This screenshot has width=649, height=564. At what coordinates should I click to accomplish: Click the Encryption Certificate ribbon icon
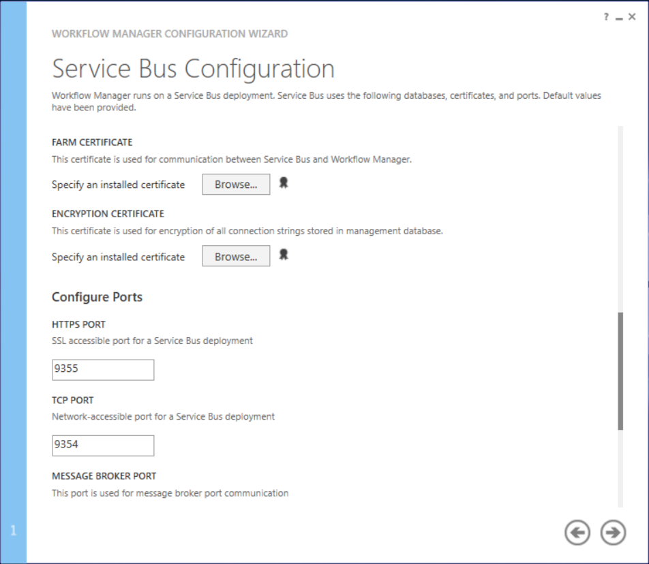point(284,255)
